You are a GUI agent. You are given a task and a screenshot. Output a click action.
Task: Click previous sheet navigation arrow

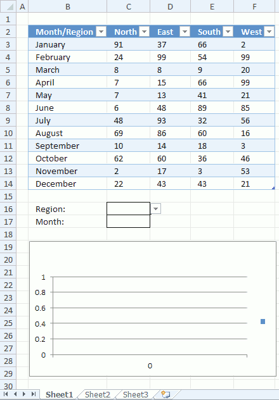(15, 394)
